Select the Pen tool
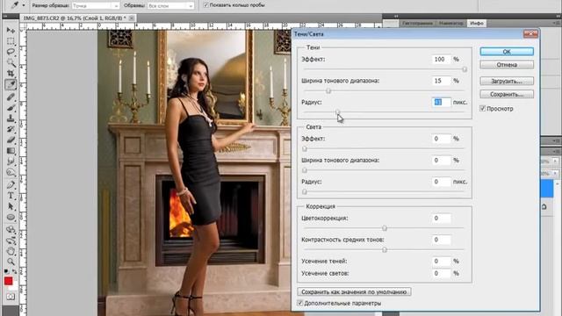 point(11,184)
